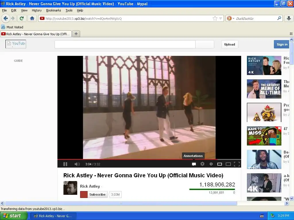Click the 3:29 PM system clock
The image size is (294, 220).
click(x=283, y=216)
